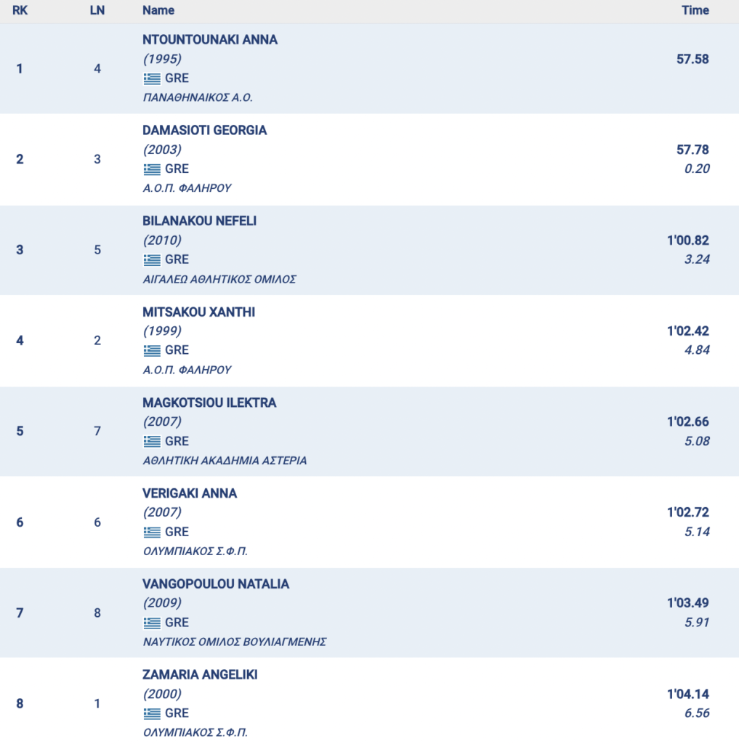
Task: Click the flag icon under Bilanakou Nefeli
Action: (152, 260)
